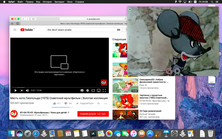The height and width of the screenshot is (139, 222).
Task: Open the battery status menu
Action: [190, 2]
